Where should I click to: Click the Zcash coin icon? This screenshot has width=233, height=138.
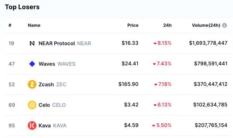pyautogui.click(x=32, y=84)
